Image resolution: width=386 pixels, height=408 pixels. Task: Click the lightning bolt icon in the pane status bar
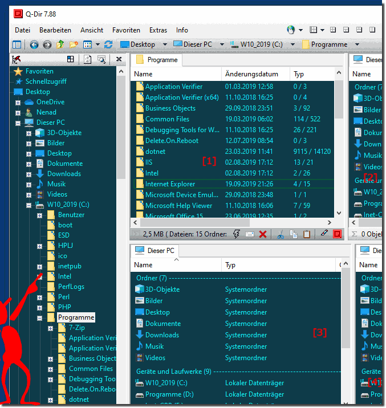click(x=237, y=234)
